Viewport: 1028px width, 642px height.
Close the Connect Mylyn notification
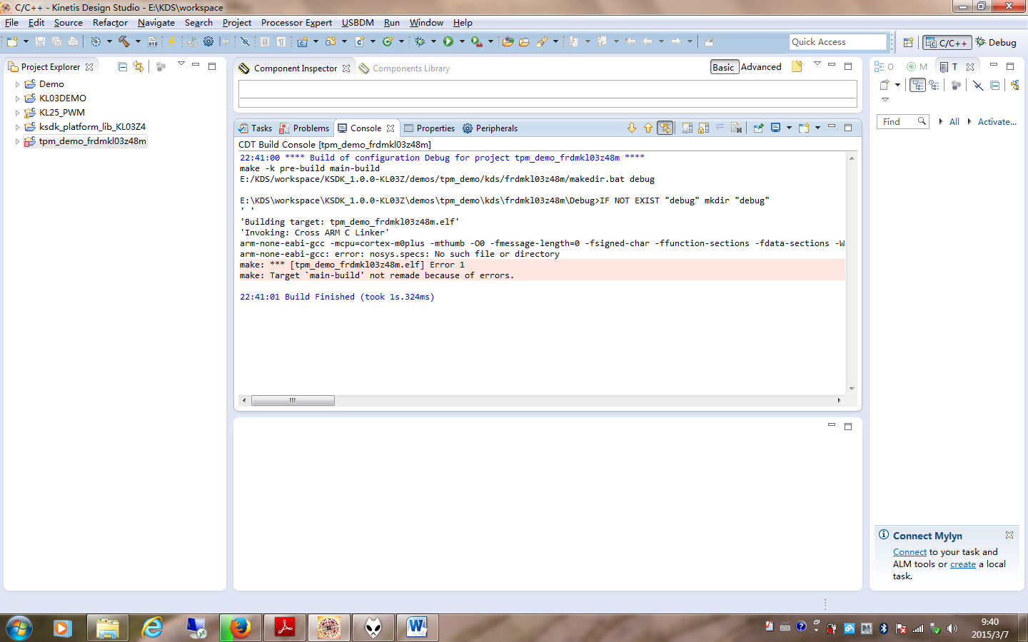pyautogui.click(x=1009, y=535)
